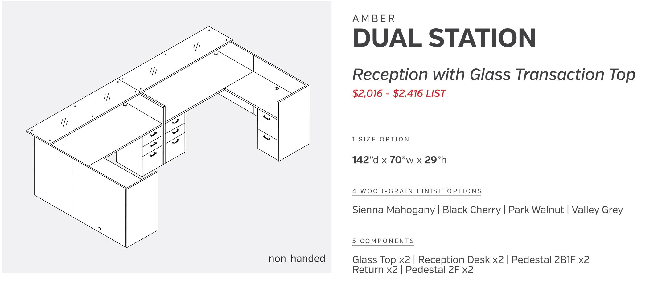This screenshot has width=666, height=285.
Task: Open the 4 WOOD-GRAIN FINISH OPTIONS header
Action: [x=417, y=191]
